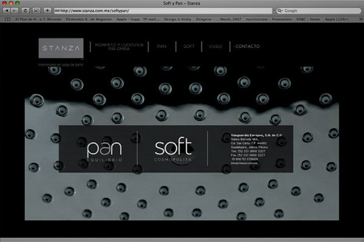Expand the Apple (129) bookmarks folder

pos(336,19)
